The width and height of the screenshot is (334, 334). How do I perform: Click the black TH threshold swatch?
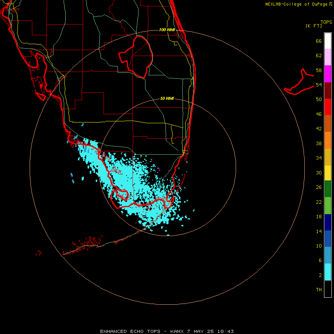coord(328,289)
